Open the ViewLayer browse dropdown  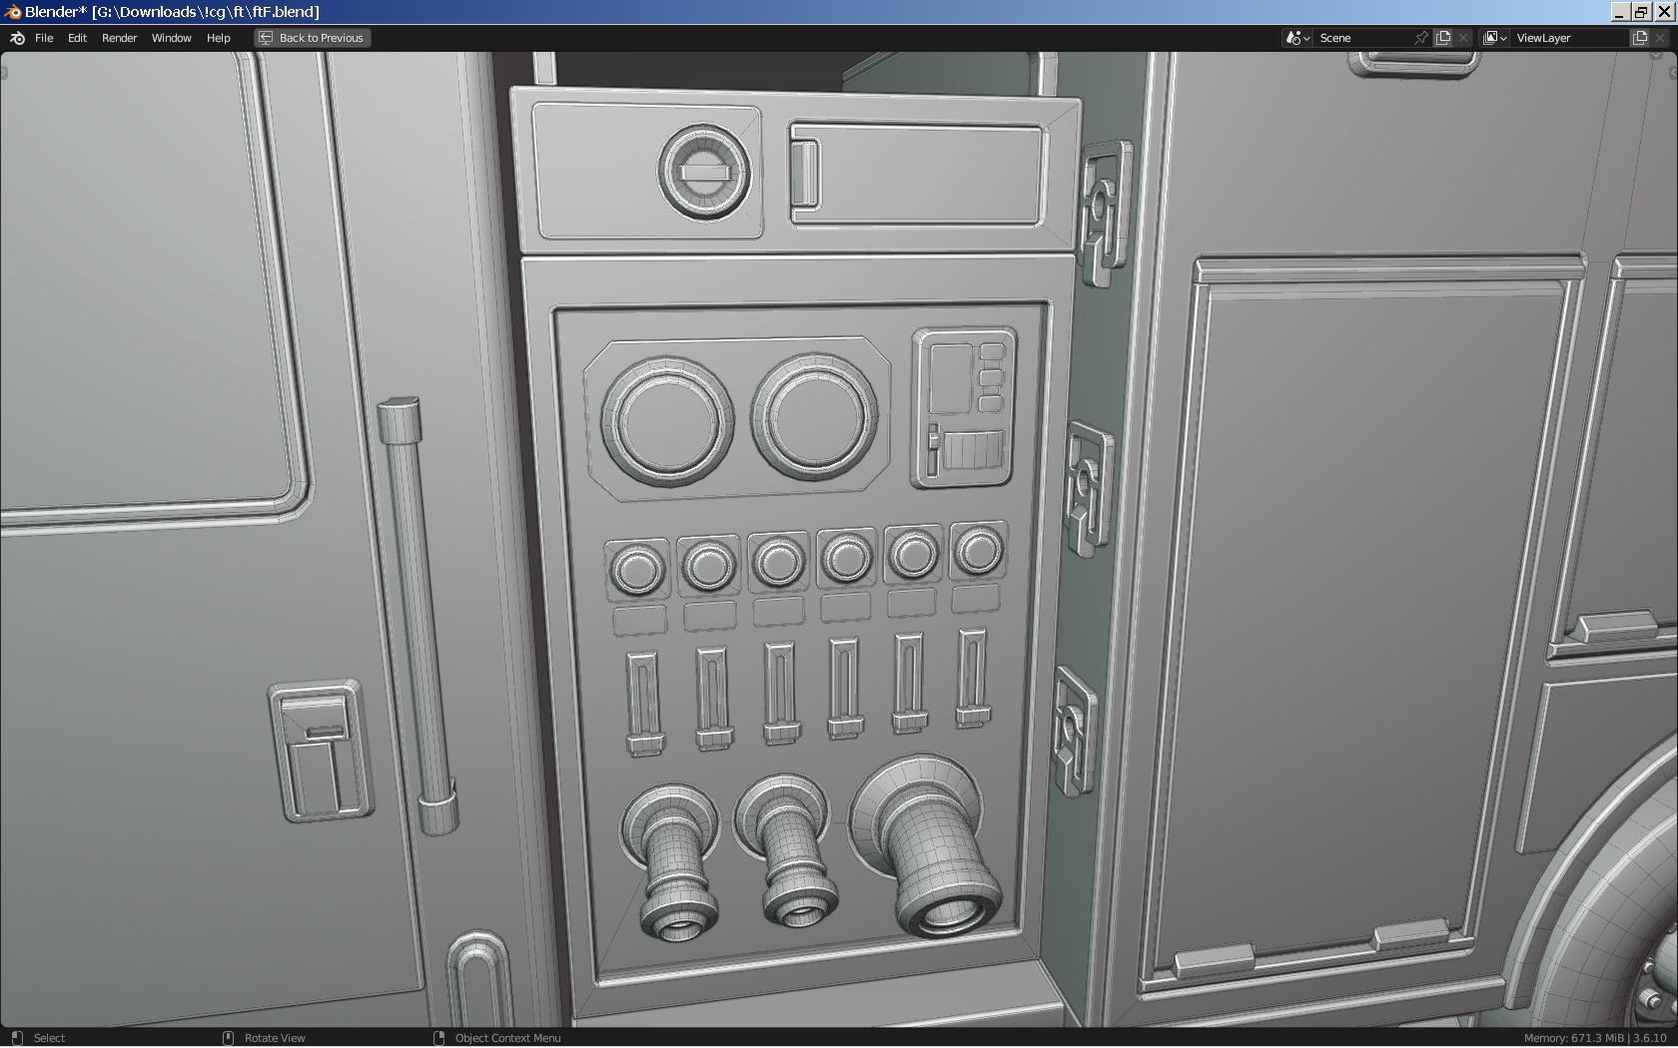click(x=1495, y=38)
